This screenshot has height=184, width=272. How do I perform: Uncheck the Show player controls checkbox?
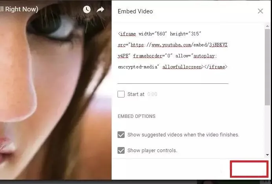(x=121, y=150)
